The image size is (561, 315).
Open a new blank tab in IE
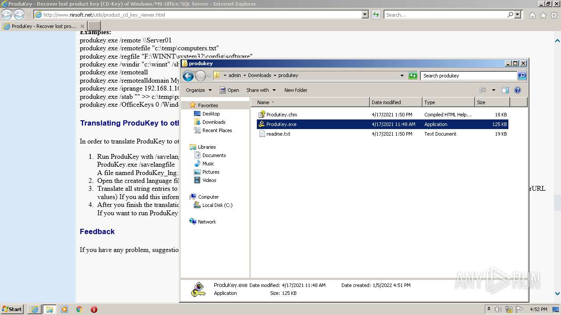pyautogui.click(x=94, y=26)
